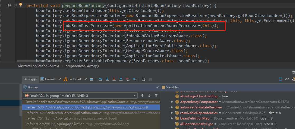Move to previous frame with up arrow
295x129 pixels.
[x=142, y=95]
